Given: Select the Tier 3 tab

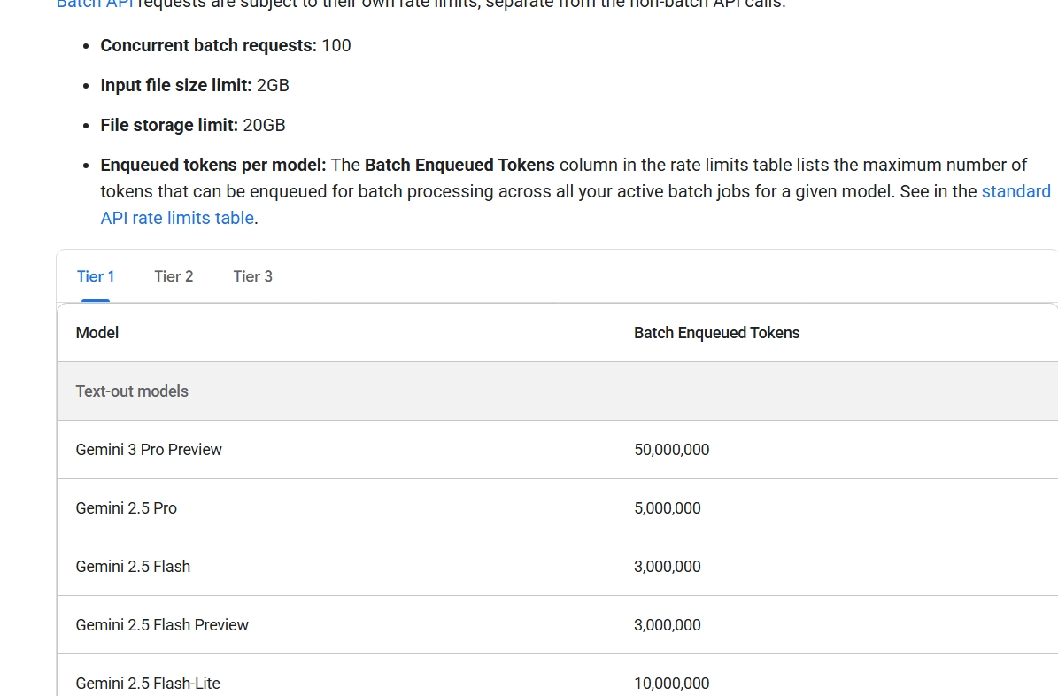Looking at the screenshot, I should point(252,276).
